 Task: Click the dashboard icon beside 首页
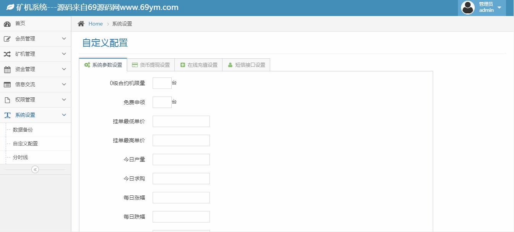point(7,24)
